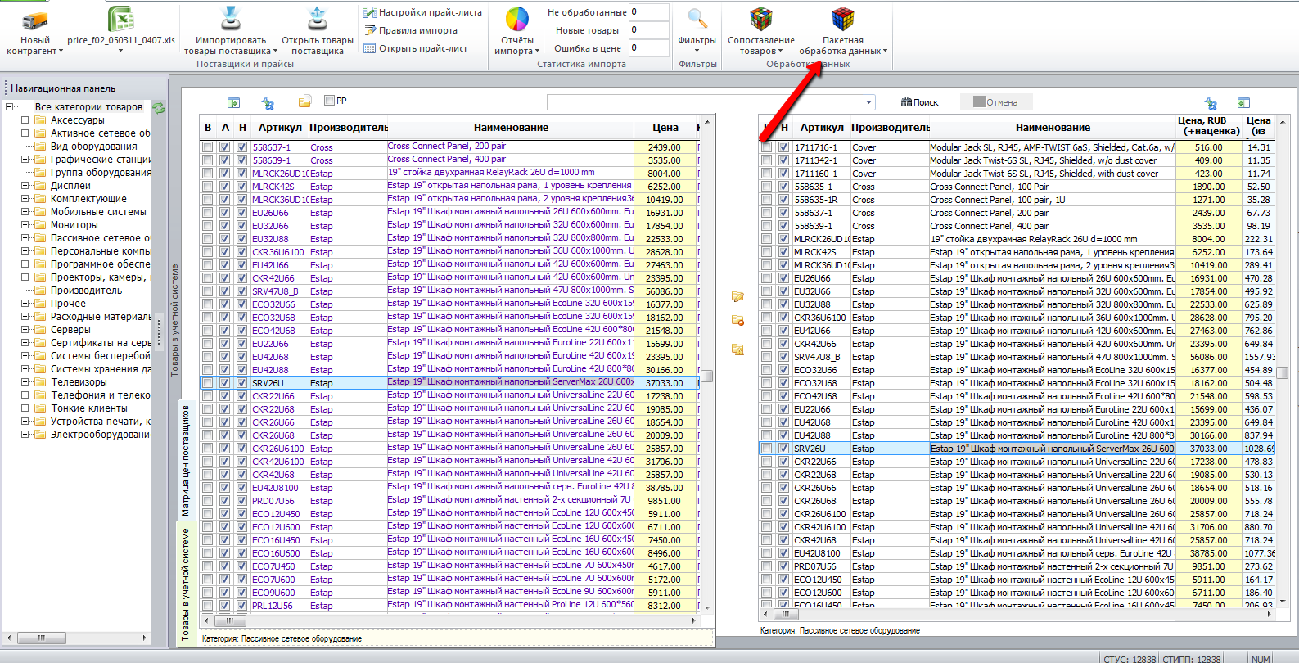
Task: Click Открыть прайс-лист
Action: pos(416,48)
